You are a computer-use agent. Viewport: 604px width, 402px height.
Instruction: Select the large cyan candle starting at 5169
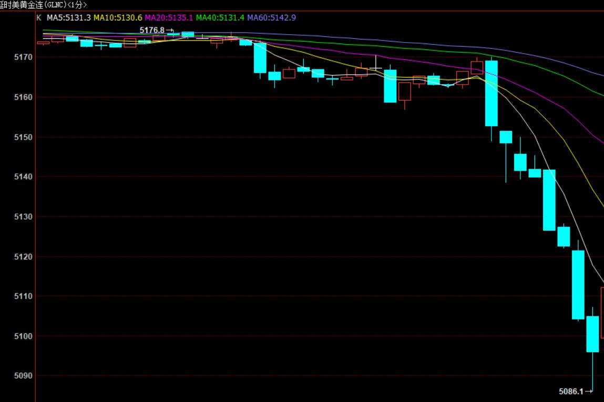491,93
